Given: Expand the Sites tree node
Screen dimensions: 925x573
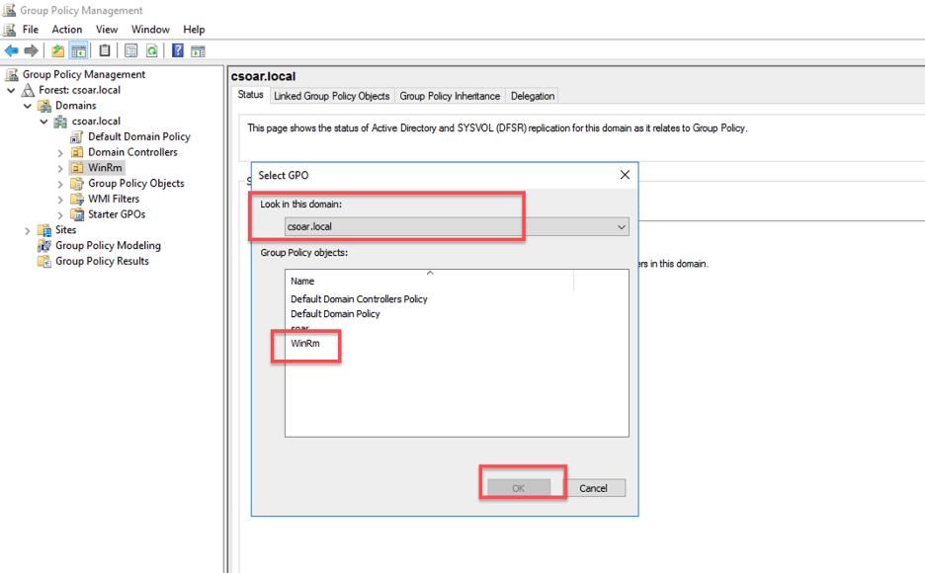Looking at the screenshot, I should (x=28, y=229).
